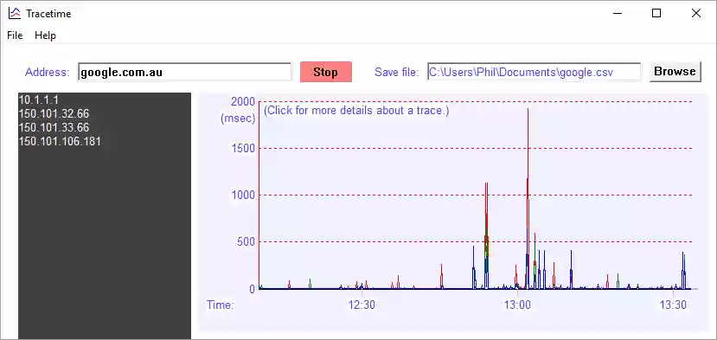Open the File menu
The width and height of the screenshot is (717, 340).
pos(15,35)
